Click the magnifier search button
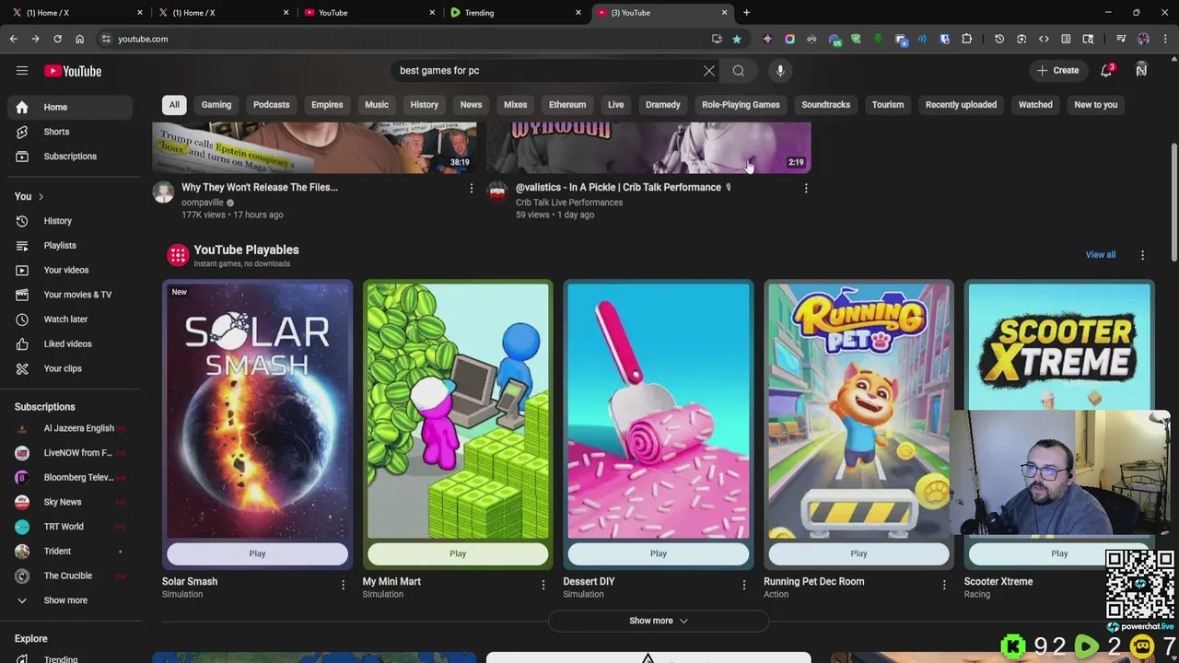The height and width of the screenshot is (663, 1179). (x=739, y=71)
